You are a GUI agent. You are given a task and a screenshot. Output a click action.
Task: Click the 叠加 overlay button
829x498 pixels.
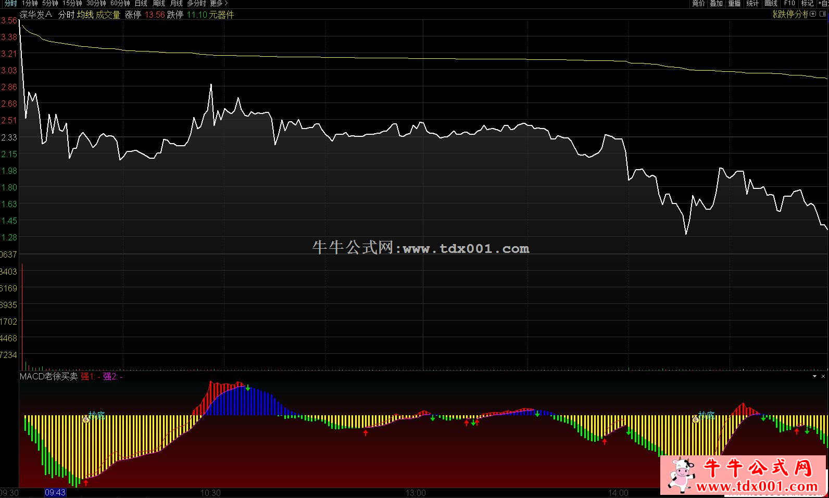[717, 4]
